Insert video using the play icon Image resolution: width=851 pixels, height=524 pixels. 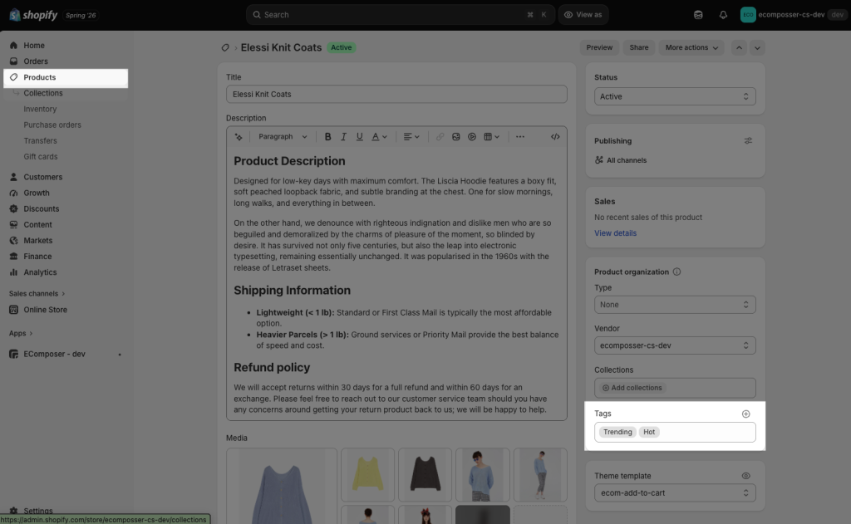coord(472,137)
